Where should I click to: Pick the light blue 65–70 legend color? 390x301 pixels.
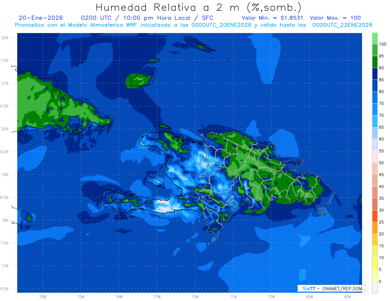[375, 121]
